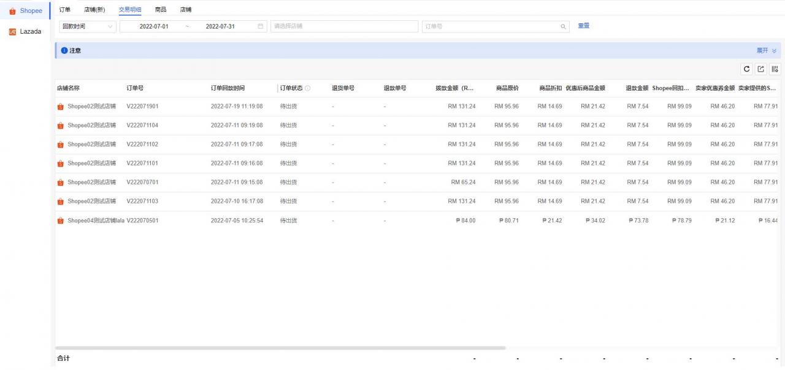The height and width of the screenshot is (370, 785).
Task: Click the cart icon beside Shopee04测试店铺lala
Action: click(60, 221)
